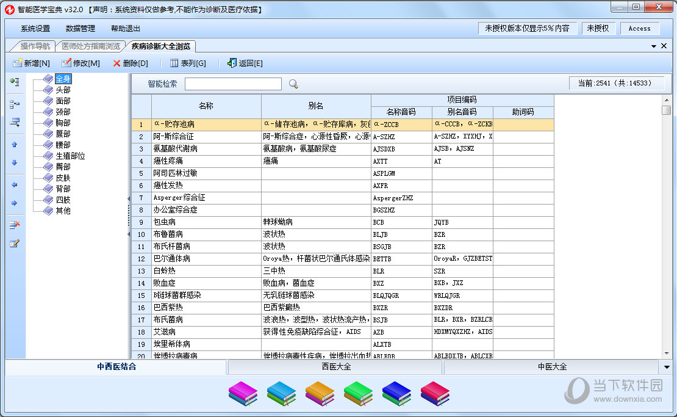
Task: Click the sidebar edit icon with pencil
Action: 15,244
